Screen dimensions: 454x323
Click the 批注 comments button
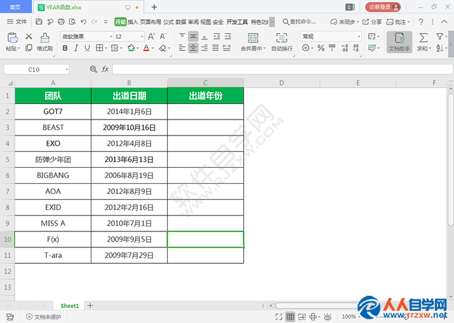(398, 22)
